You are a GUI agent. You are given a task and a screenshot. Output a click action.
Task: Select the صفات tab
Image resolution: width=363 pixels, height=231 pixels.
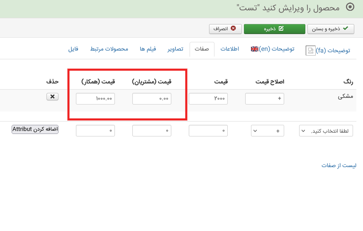click(202, 49)
